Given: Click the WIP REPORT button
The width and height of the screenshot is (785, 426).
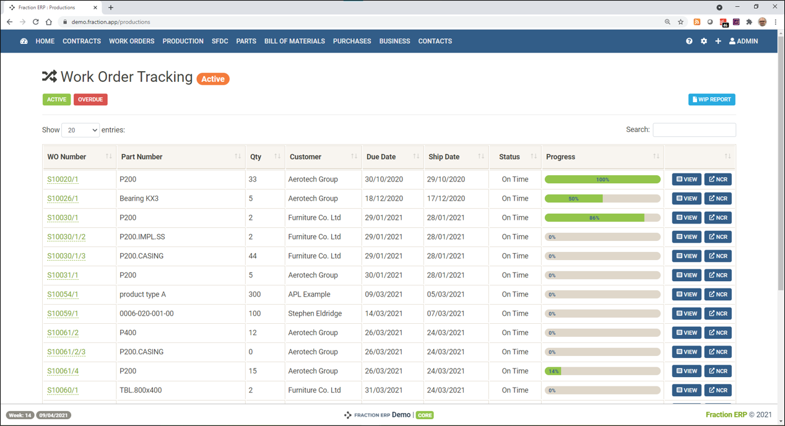Looking at the screenshot, I should 711,100.
